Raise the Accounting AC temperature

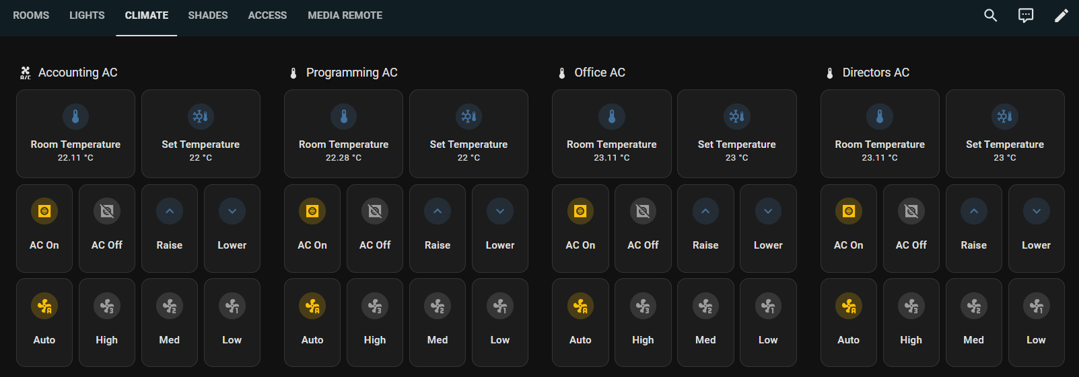click(x=170, y=228)
